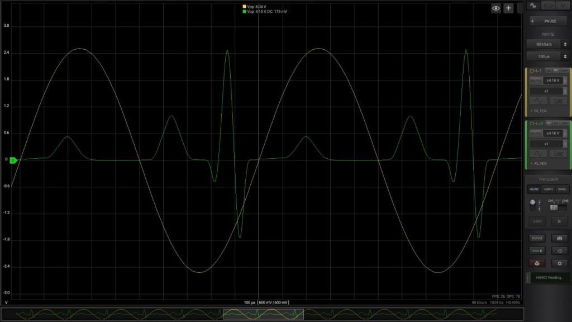The width and height of the screenshot is (572, 322).
Task: Click the camera screenshot icon
Action: coord(559,238)
